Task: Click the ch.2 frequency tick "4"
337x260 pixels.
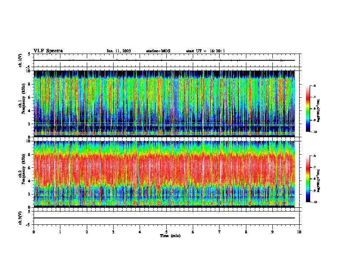Action: 30,181
